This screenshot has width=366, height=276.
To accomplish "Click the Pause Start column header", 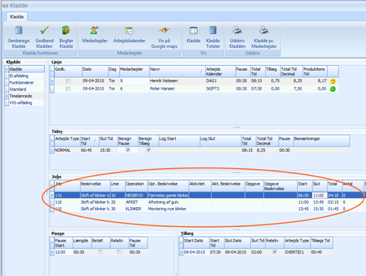I will (x=64, y=243).
